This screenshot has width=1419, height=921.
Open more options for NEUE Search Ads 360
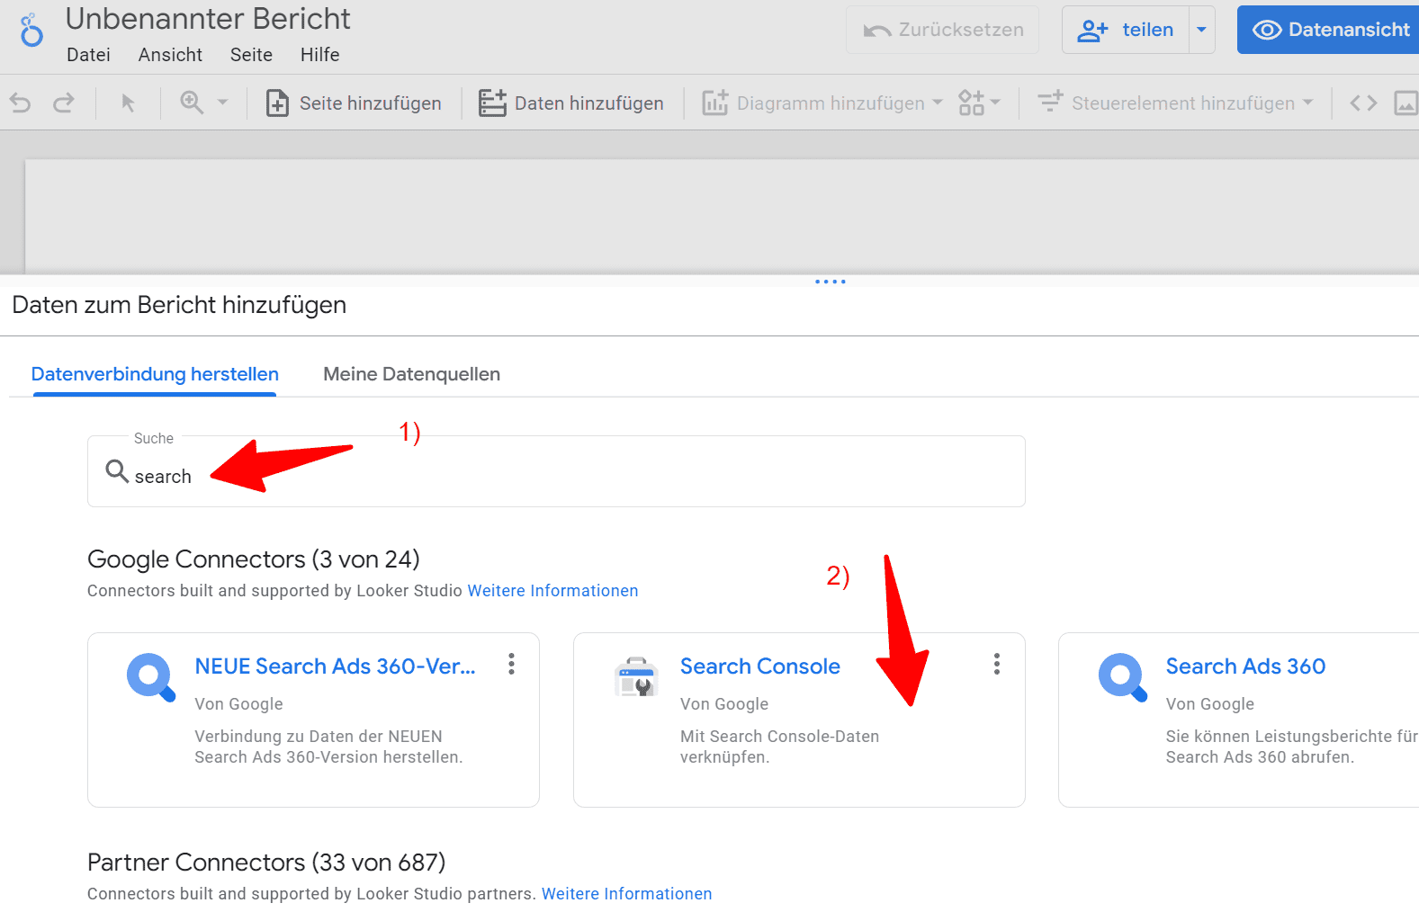[x=511, y=664]
